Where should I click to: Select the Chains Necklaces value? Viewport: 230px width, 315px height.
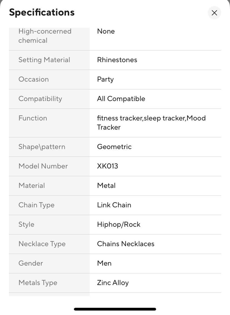click(x=126, y=244)
